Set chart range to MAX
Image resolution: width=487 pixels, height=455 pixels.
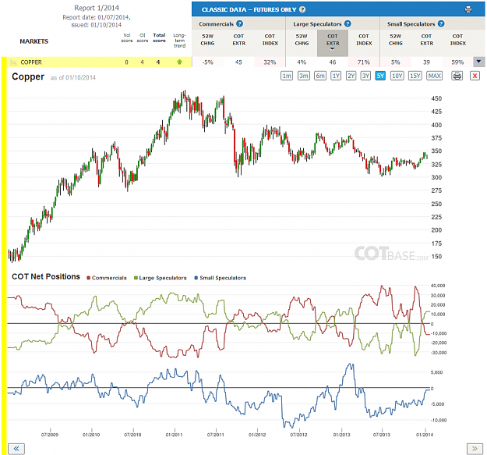(x=435, y=76)
